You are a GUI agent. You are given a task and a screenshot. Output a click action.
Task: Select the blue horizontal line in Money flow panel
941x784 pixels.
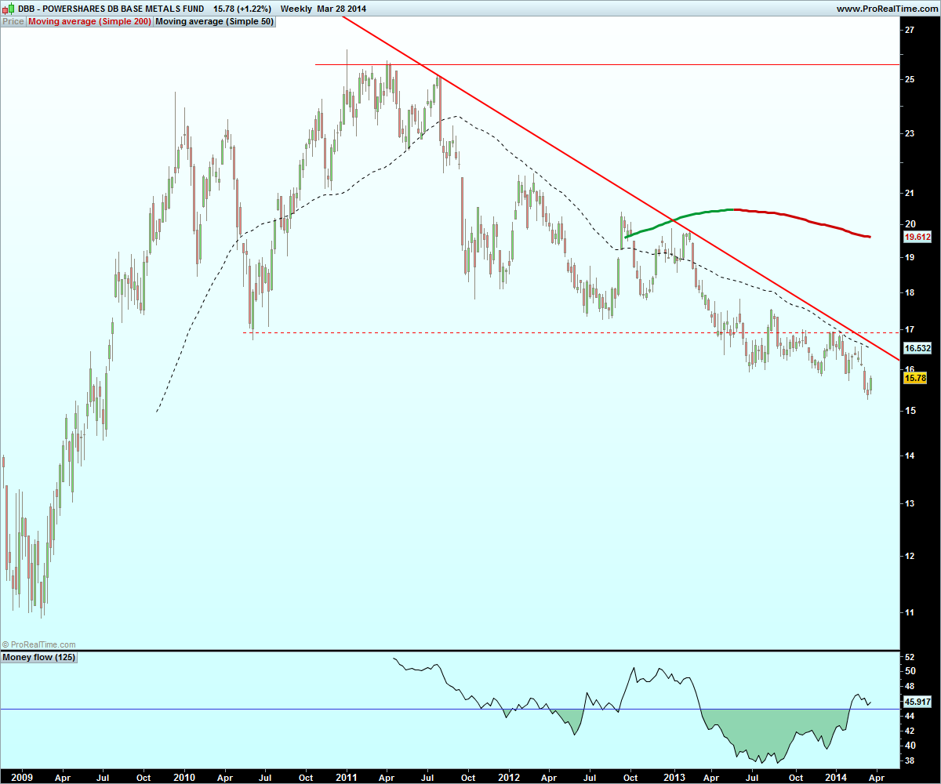[451, 710]
